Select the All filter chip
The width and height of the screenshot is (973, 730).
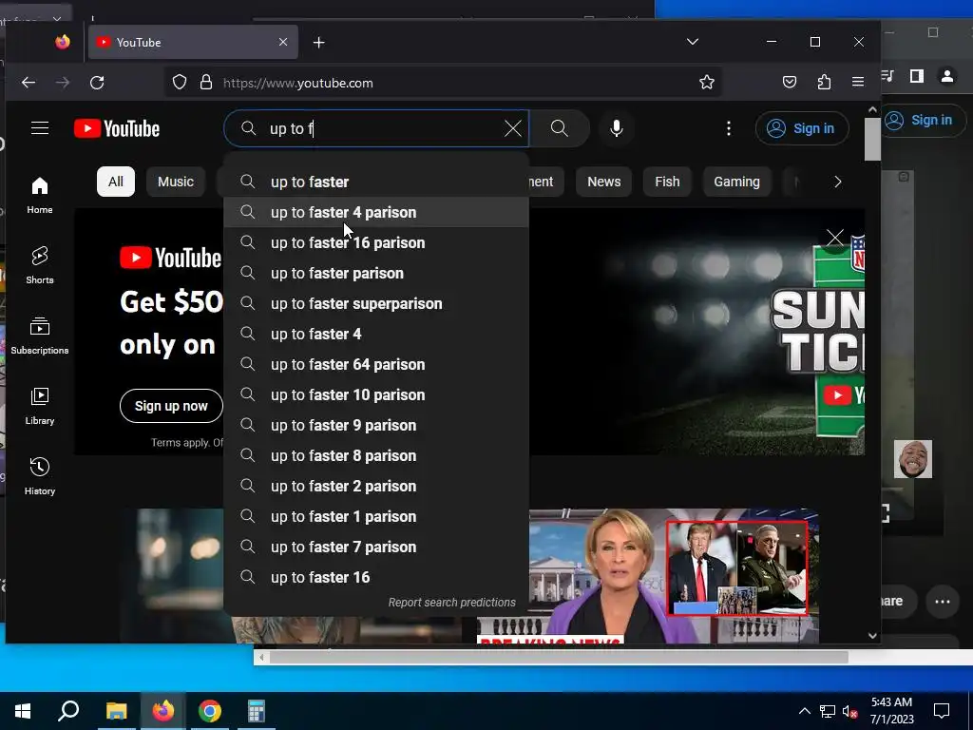[115, 182]
